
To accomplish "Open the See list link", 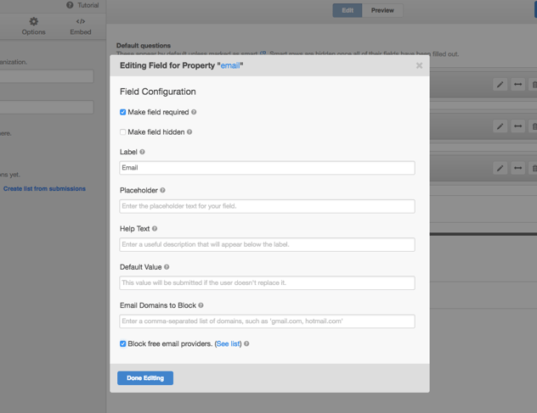I will (x=229, y=344).
